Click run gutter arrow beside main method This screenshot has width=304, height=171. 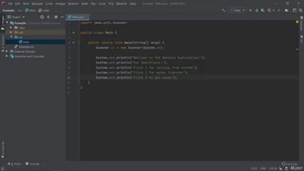[x=74, y=42]
